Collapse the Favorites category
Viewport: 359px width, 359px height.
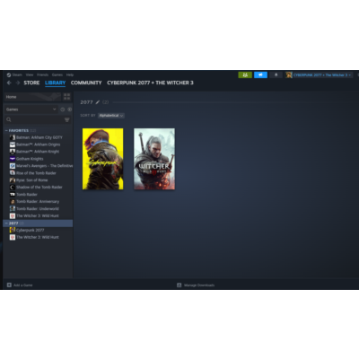coord(6,131)
